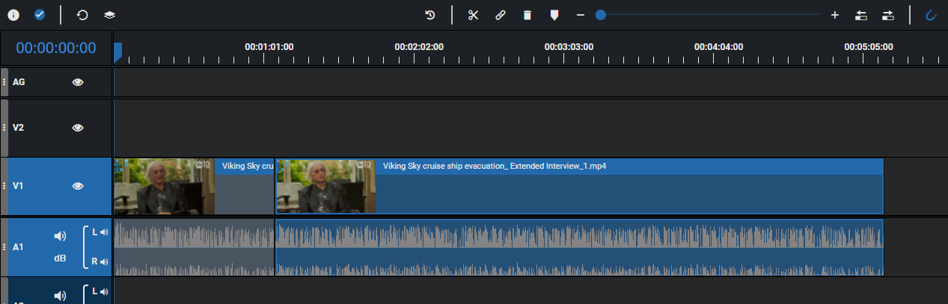This screenshot has height=304, width=948.
Task: Toggle the blue snapping magnet icon
Action: (x=931, y=15)
